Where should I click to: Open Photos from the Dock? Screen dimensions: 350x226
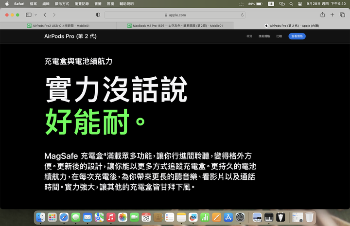pyautogui.click(x=122, y=217)
